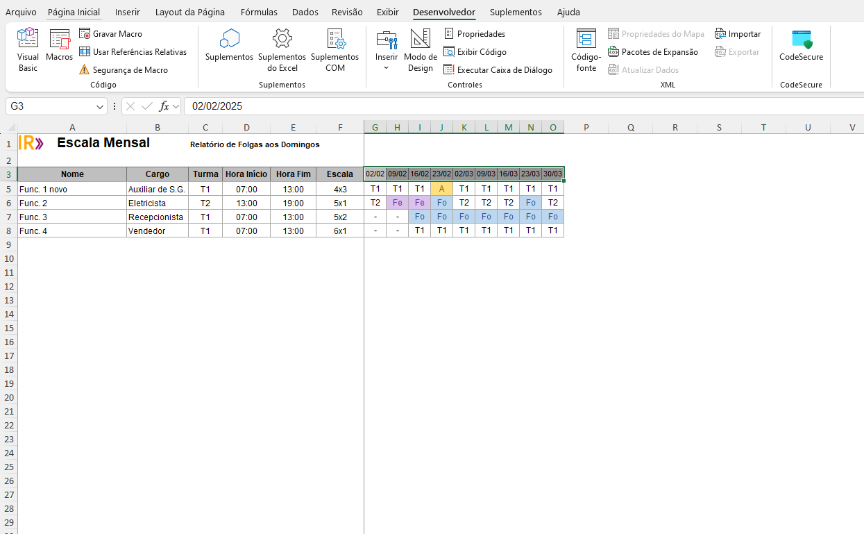Switch to the Layout da Página tab

[190, 12]
